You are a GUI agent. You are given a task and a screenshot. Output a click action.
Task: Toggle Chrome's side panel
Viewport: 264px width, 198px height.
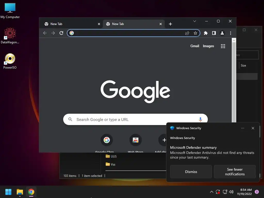[x=214, y=33]
